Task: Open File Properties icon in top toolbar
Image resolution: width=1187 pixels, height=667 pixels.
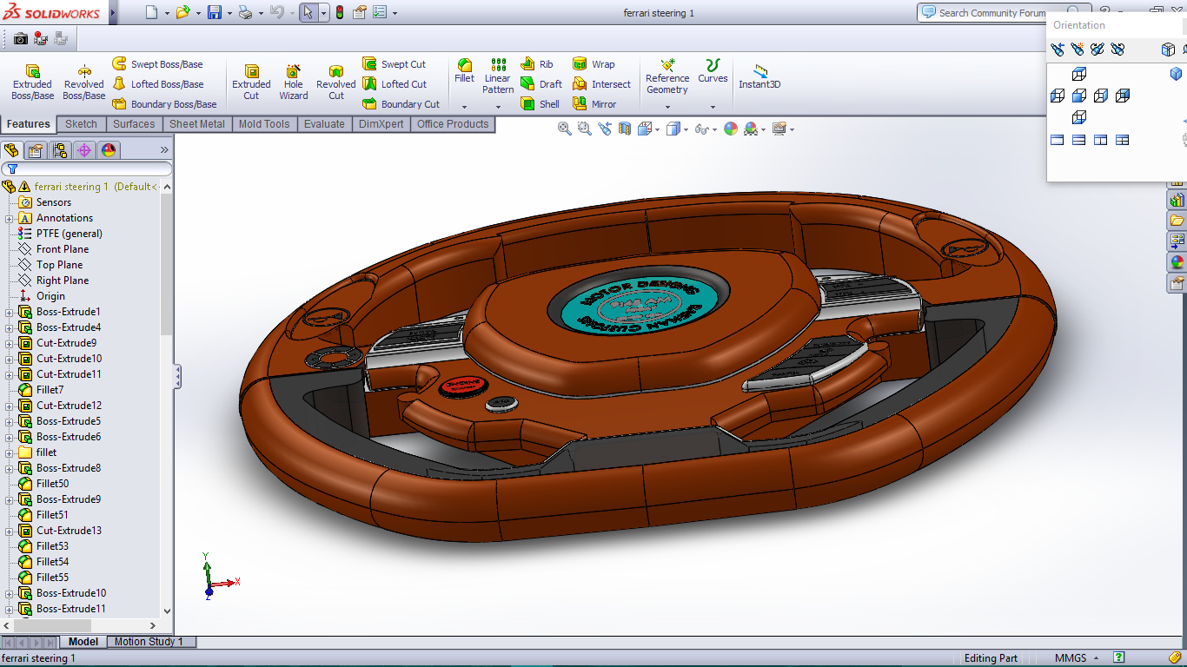Action: point(359,12)
